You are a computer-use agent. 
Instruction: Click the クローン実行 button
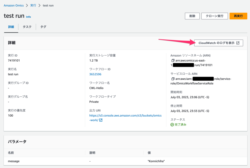[214, 16]
